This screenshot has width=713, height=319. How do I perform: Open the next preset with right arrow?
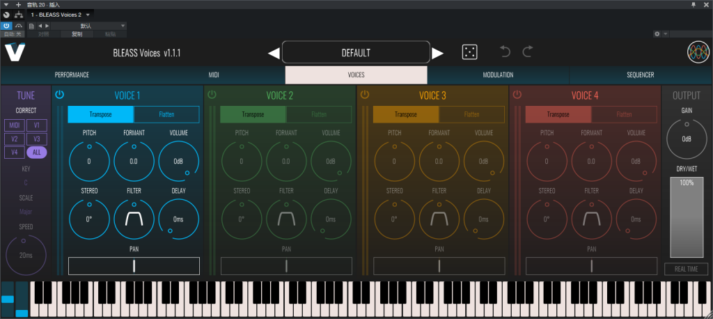click(x=437, y=53)
